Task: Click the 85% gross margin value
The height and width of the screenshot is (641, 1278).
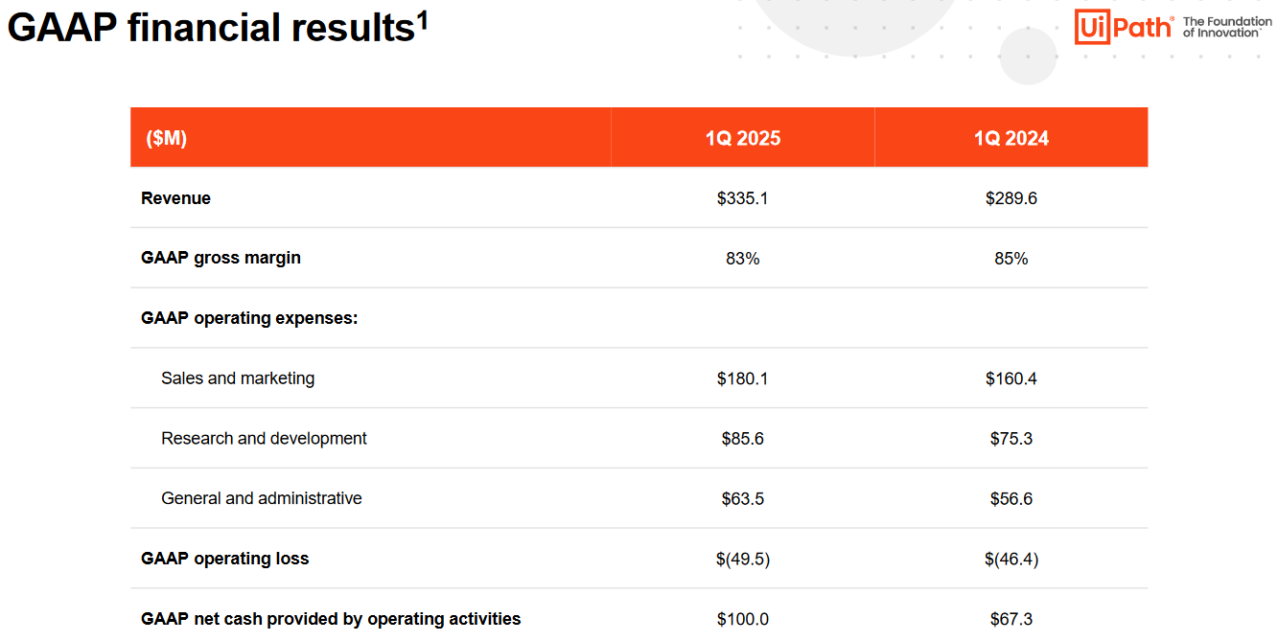Action: [x=1011, y=259]
